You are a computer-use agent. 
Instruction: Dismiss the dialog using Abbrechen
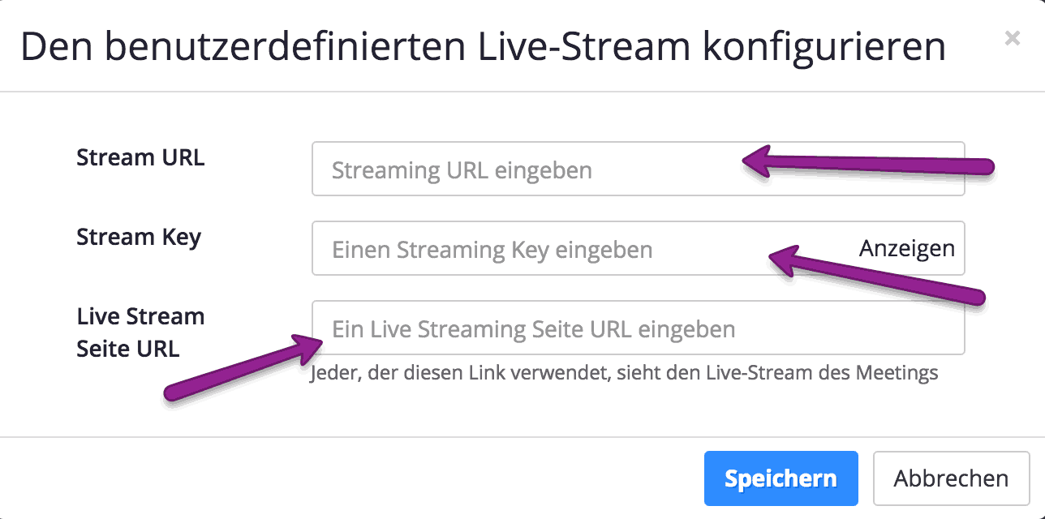(950, 478)
